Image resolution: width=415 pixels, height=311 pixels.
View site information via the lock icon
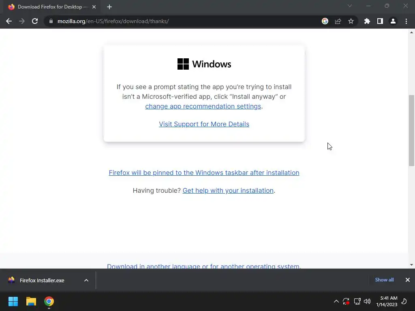51,21
